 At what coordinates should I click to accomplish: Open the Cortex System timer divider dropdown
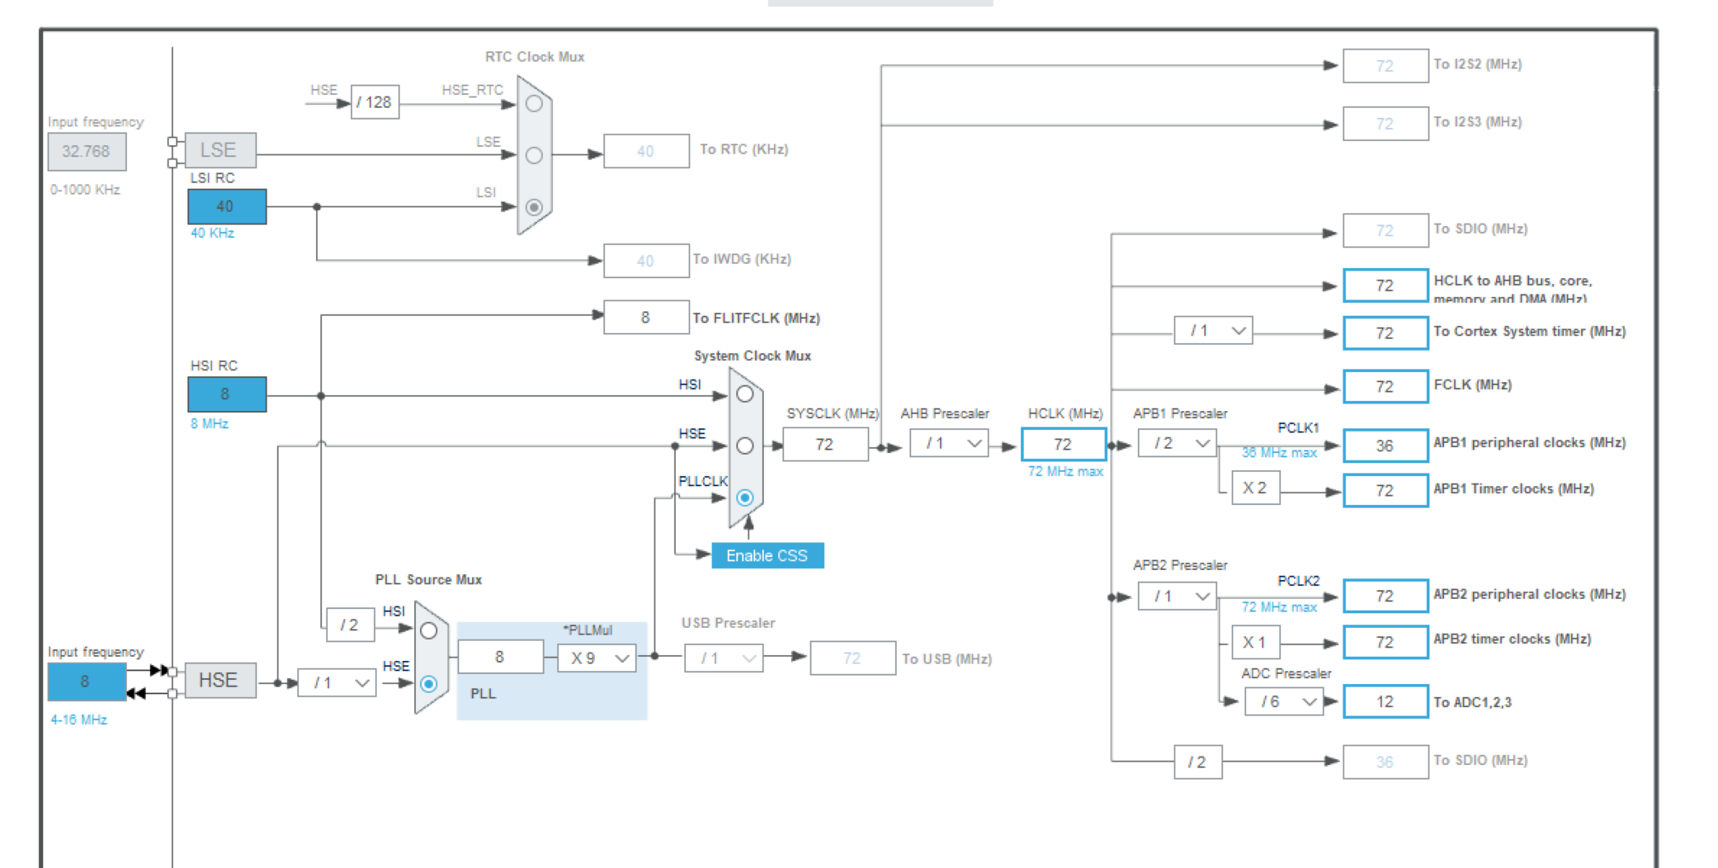coord(1214,331)
